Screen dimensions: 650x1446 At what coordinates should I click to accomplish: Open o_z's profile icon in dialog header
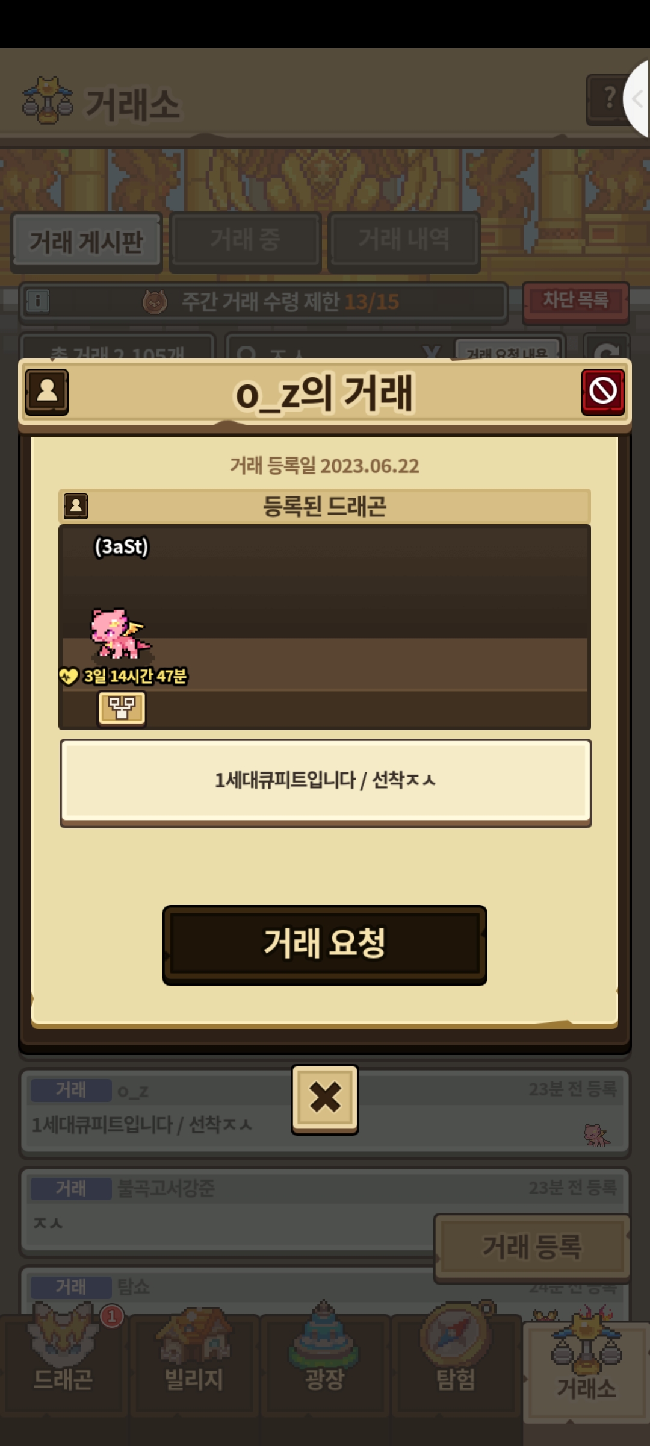coord(47,392)
